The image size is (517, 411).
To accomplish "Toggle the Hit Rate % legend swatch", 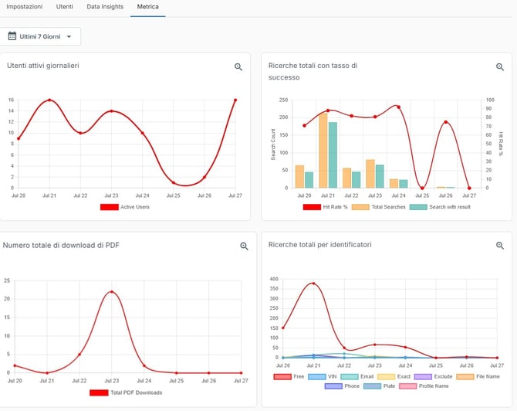I will point(312,207).
